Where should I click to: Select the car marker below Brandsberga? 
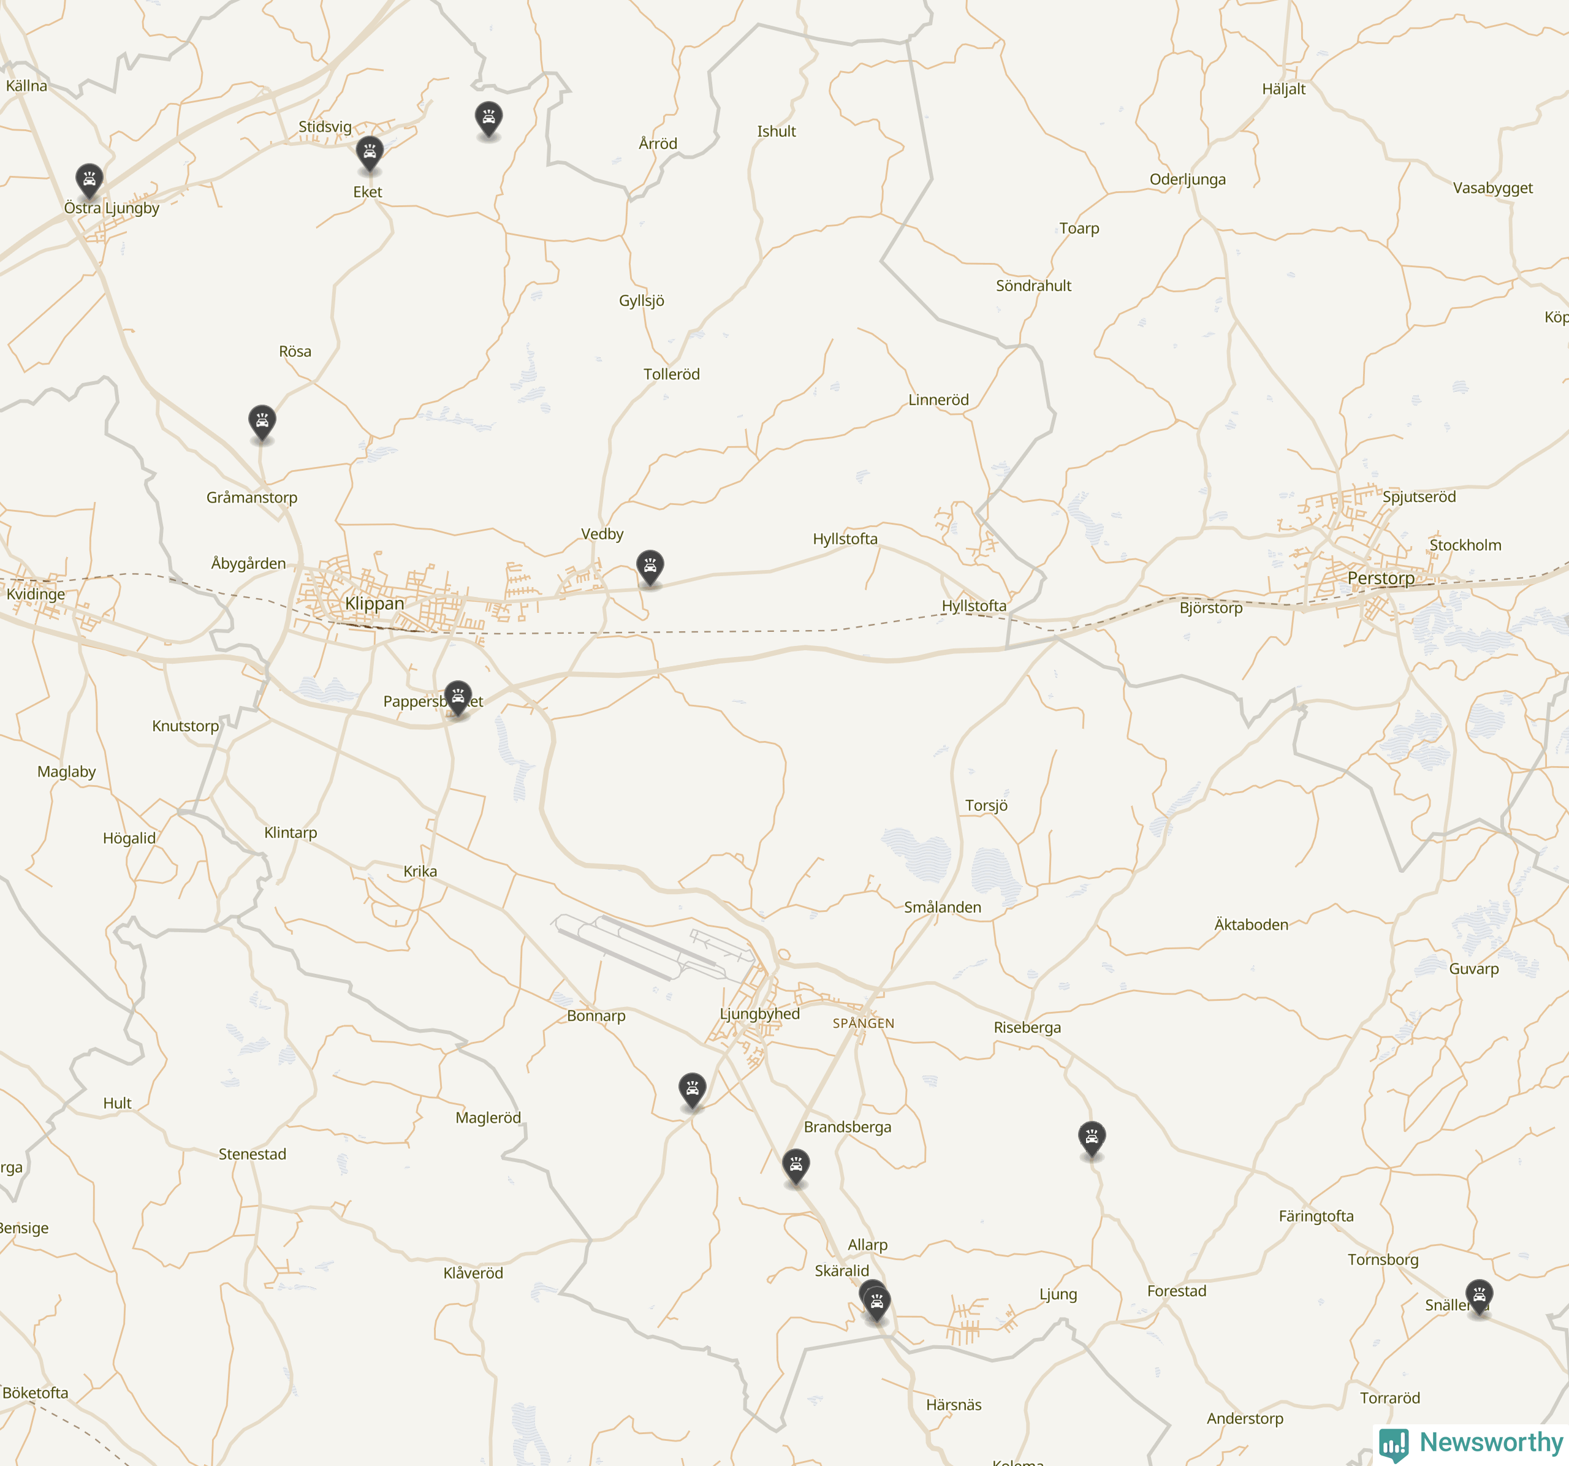(x=796, y=1166)
